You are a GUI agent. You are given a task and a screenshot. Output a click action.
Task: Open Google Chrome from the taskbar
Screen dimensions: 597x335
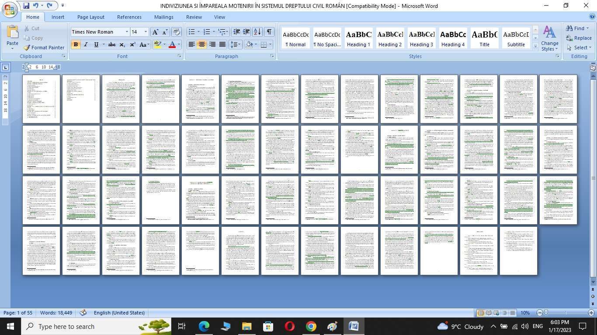tap(311, 326)
